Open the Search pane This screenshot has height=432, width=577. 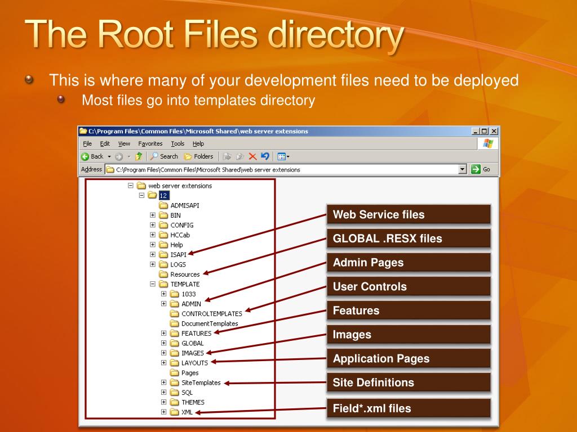point(164,156)
